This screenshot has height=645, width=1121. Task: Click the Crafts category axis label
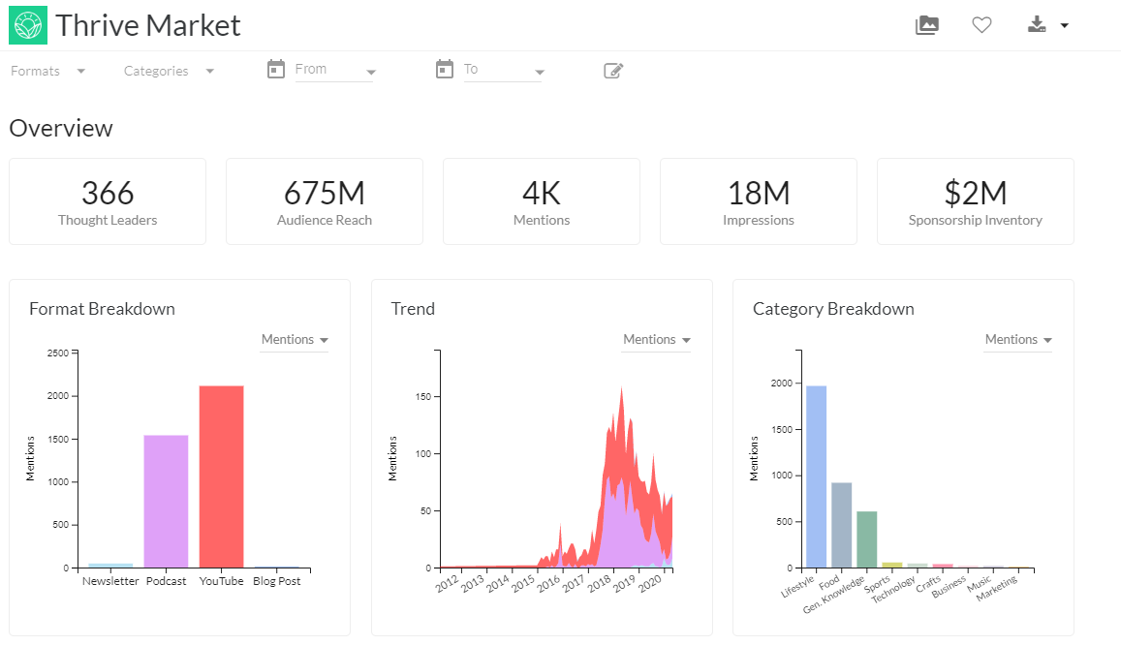point(928,584)
